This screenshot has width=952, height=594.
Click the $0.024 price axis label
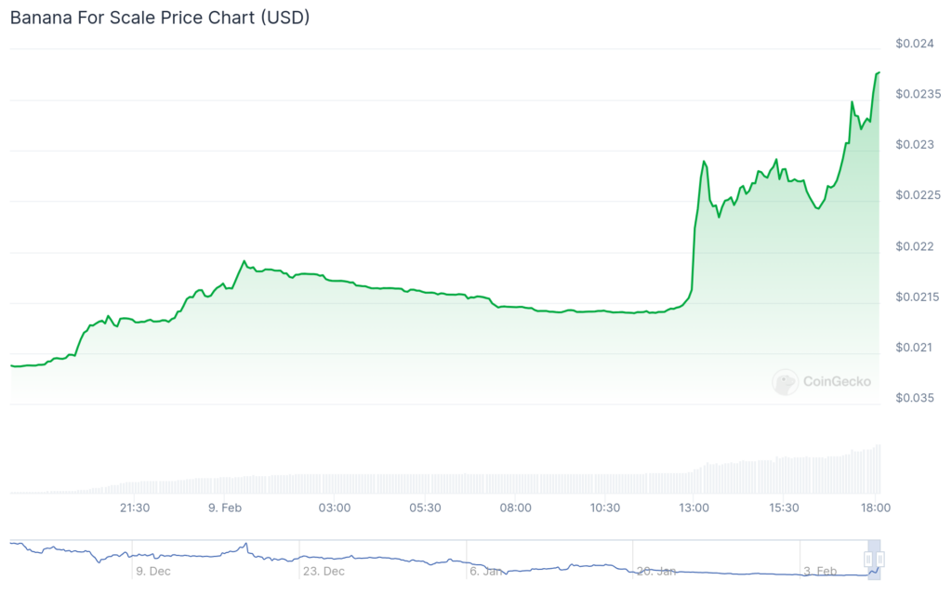[917, 42]
